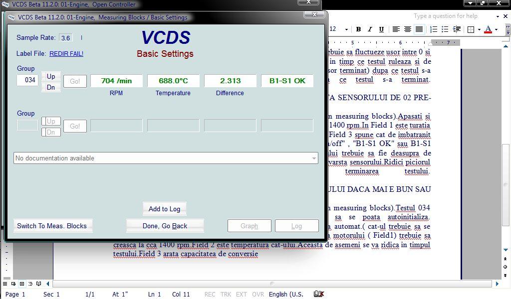Click the VCDS Open Controller title bar icon
511x299 pixels.
pos(5,4)
